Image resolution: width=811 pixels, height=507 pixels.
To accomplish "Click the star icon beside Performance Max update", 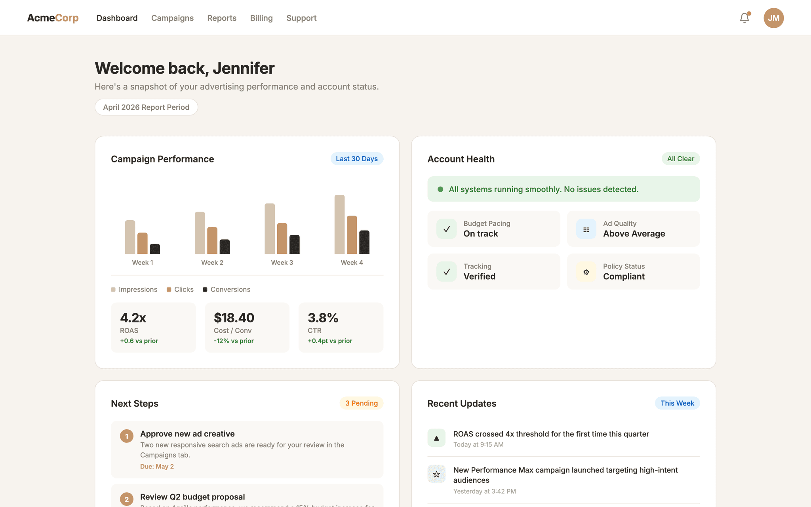I will click(x=436, y=474).
